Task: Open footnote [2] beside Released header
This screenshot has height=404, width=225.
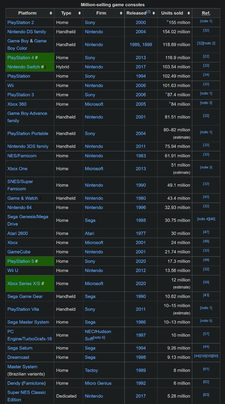Action: (x=148, y=12)
